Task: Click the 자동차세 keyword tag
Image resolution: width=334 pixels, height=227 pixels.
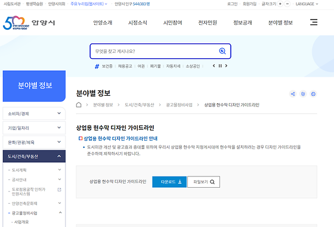Action: pos(173,66)
